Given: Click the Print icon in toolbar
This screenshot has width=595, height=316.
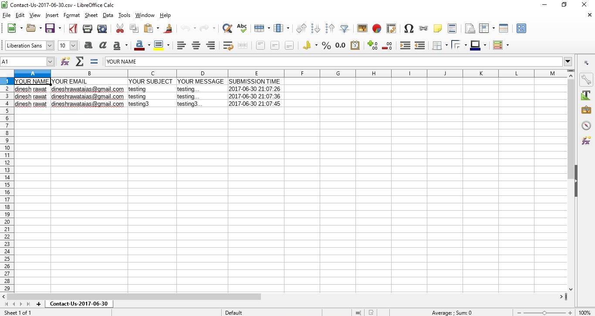Looking at the screenshot, I should [88, 29].
